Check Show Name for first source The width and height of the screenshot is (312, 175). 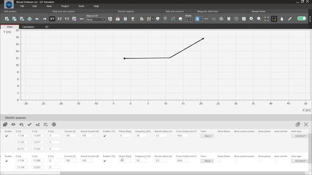(x=219, y=136)
